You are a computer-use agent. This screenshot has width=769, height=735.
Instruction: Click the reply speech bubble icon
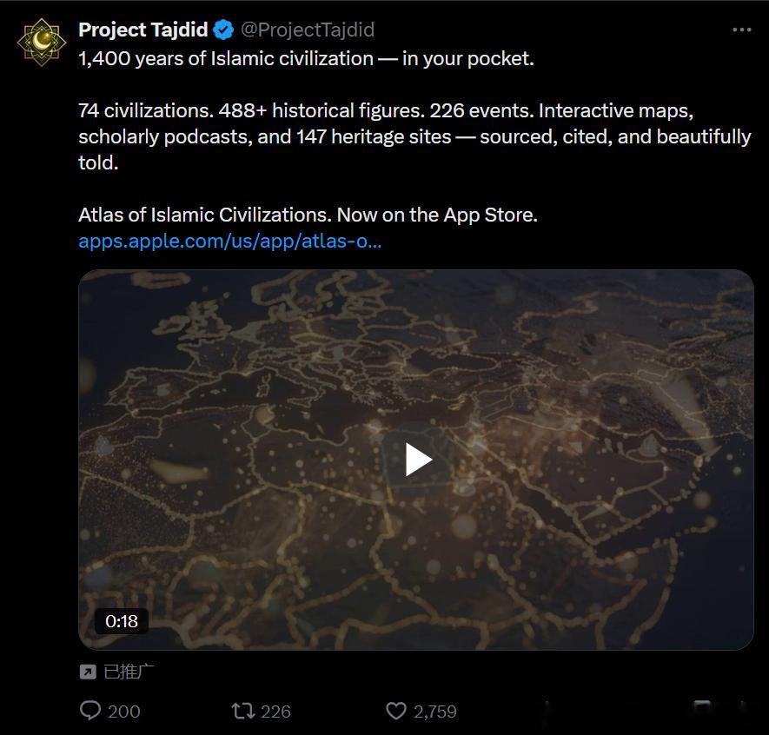click(90, 711)
